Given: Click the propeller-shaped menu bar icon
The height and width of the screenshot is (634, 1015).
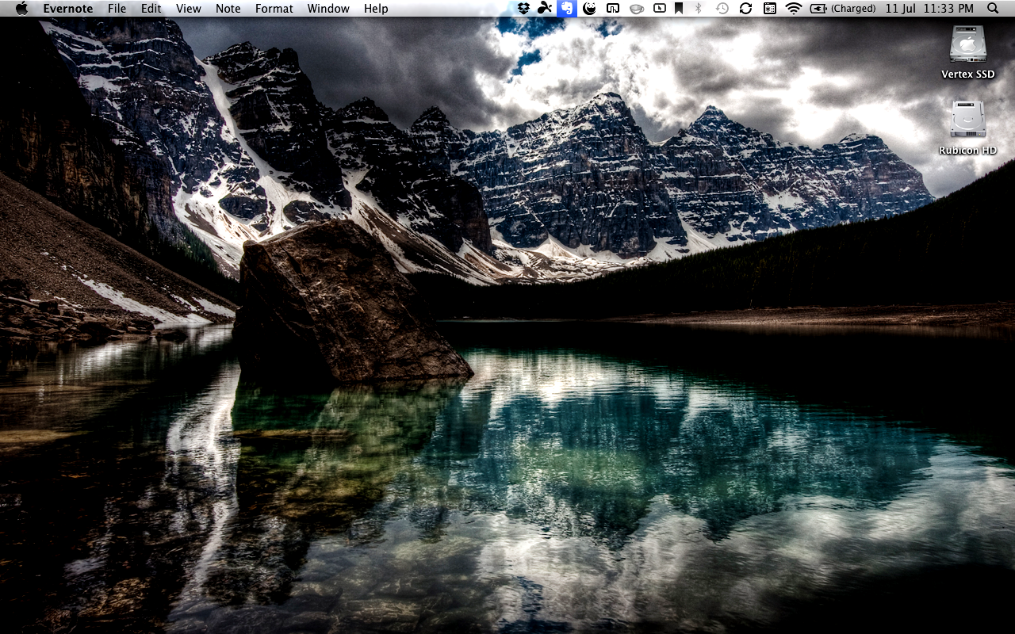Looking at the screenshot, I should [545, 8].
